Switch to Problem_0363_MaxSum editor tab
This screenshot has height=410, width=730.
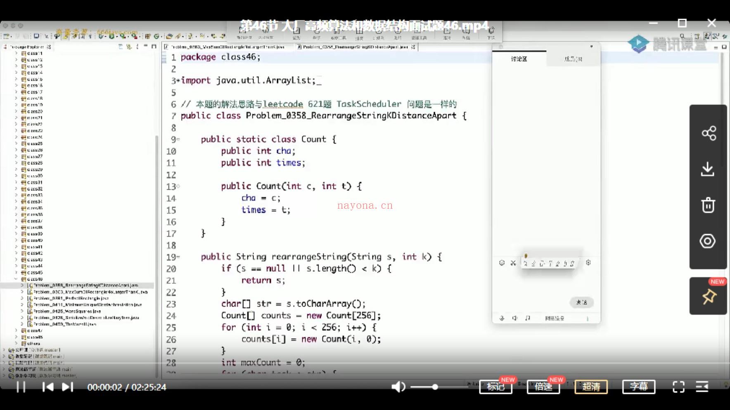(x=228, y=47)
